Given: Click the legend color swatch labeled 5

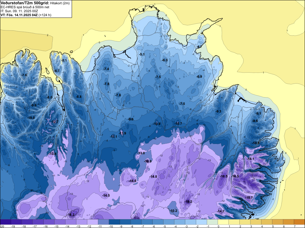Looking at the screenshot, I should (278, 222).
